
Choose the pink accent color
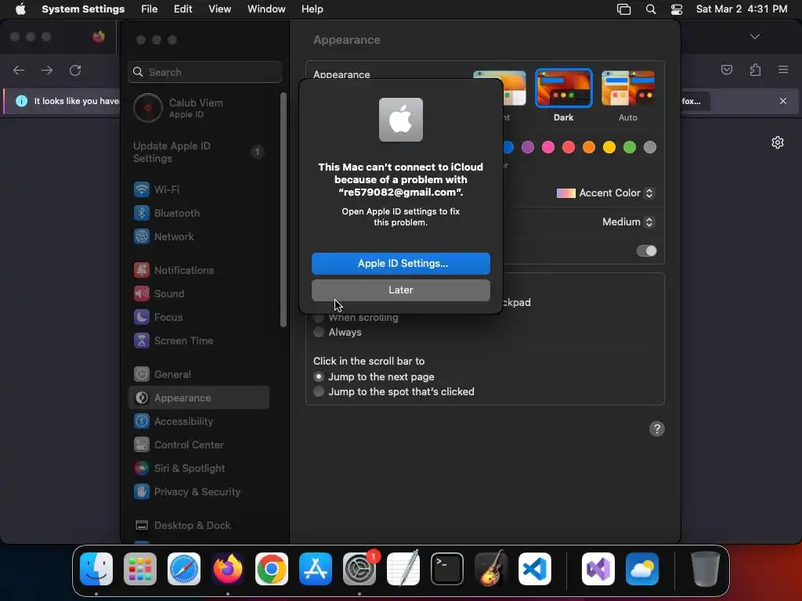[548, 147]
